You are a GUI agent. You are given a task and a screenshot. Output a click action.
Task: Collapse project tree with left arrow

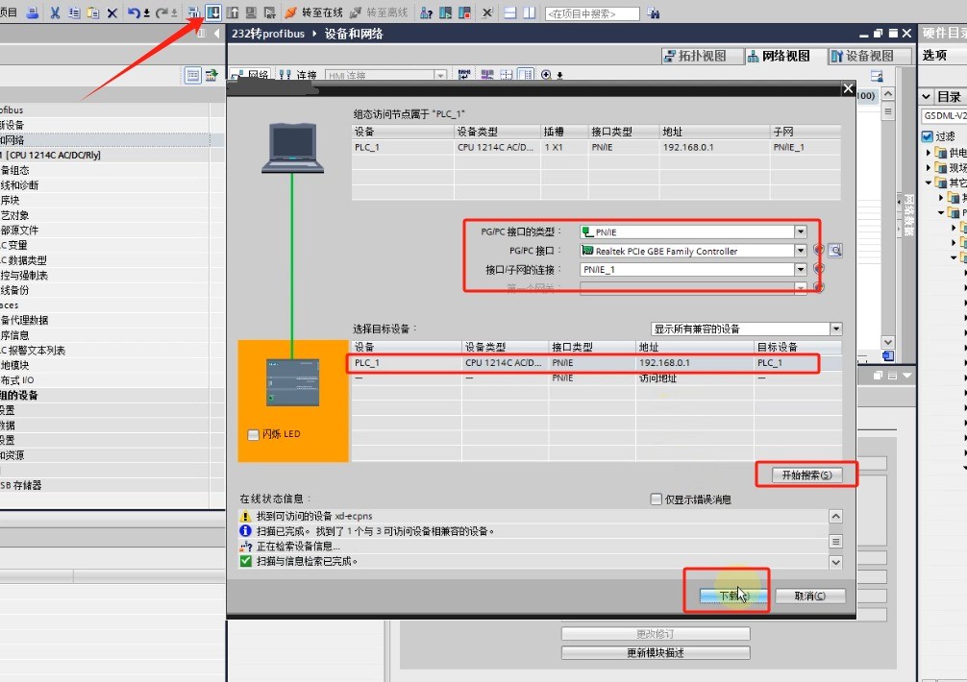click(216, 34)
